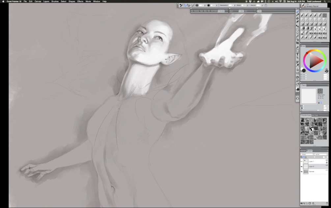Screen dimensions: 331x208
Task: Select the Text tool
Action: [x=297, y=54]
